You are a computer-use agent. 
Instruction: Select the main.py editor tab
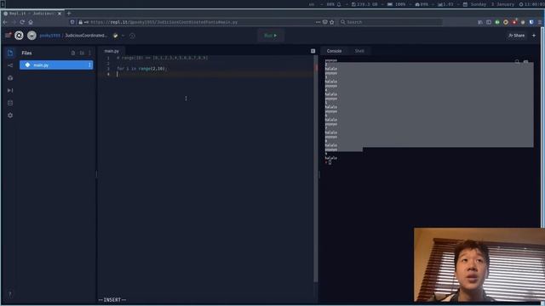[112, 51]
